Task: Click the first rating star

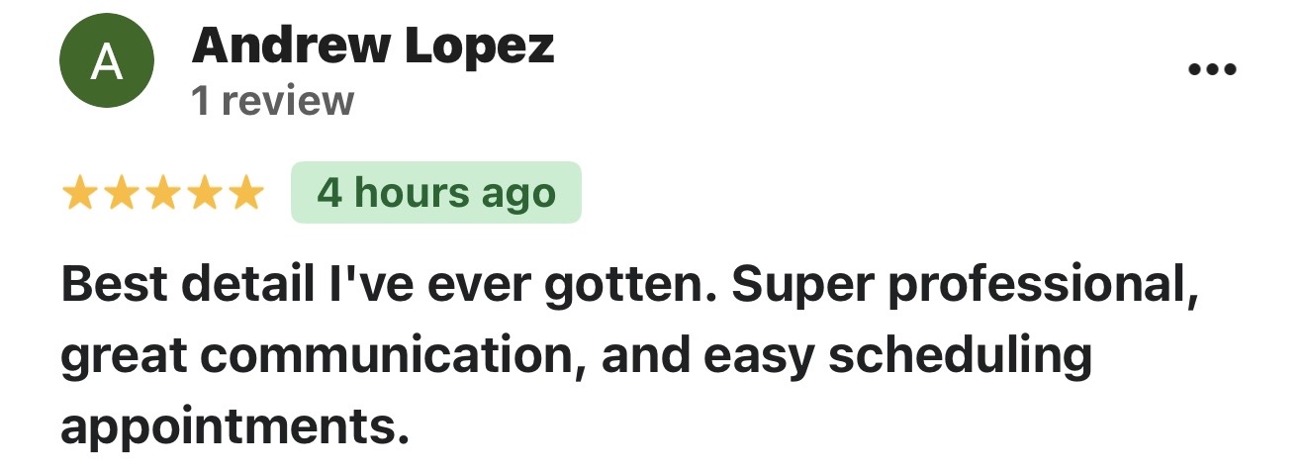Action: pyautogui.click(x=78, y=194)
